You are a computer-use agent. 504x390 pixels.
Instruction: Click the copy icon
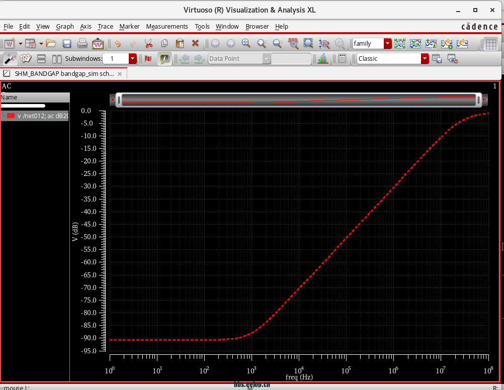coord(164,43)
